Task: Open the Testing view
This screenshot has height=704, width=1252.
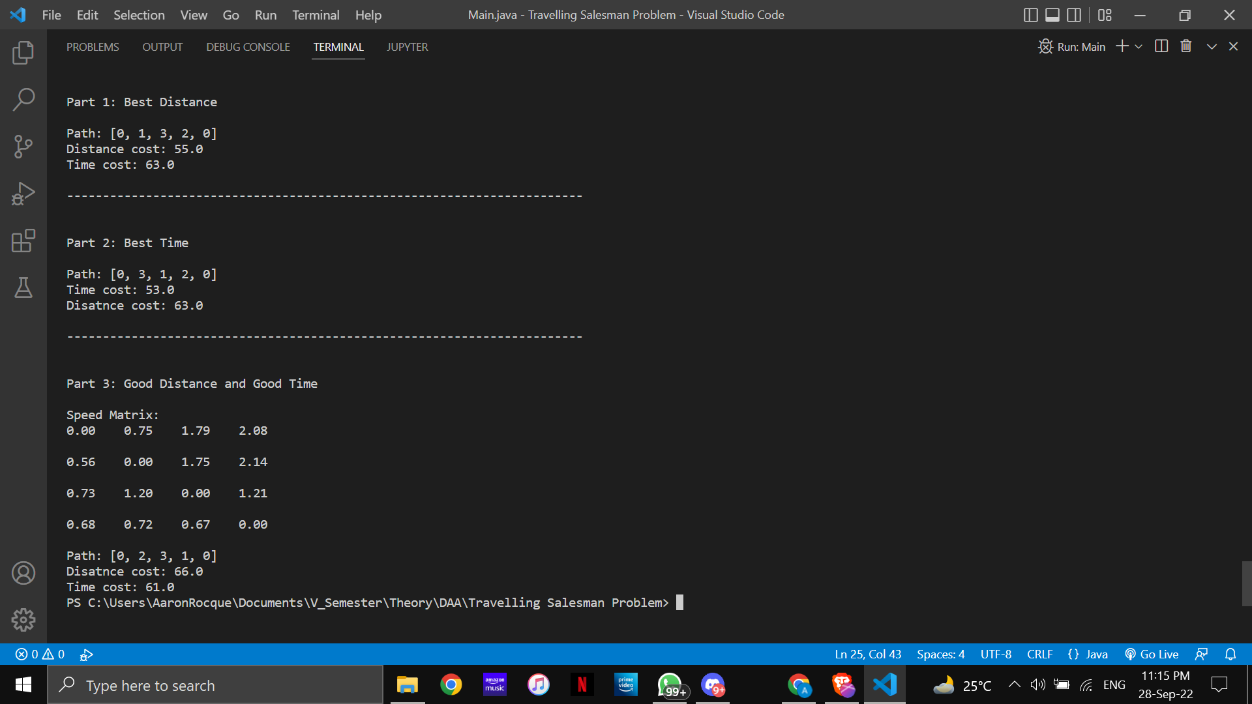Action: point(23,287)
